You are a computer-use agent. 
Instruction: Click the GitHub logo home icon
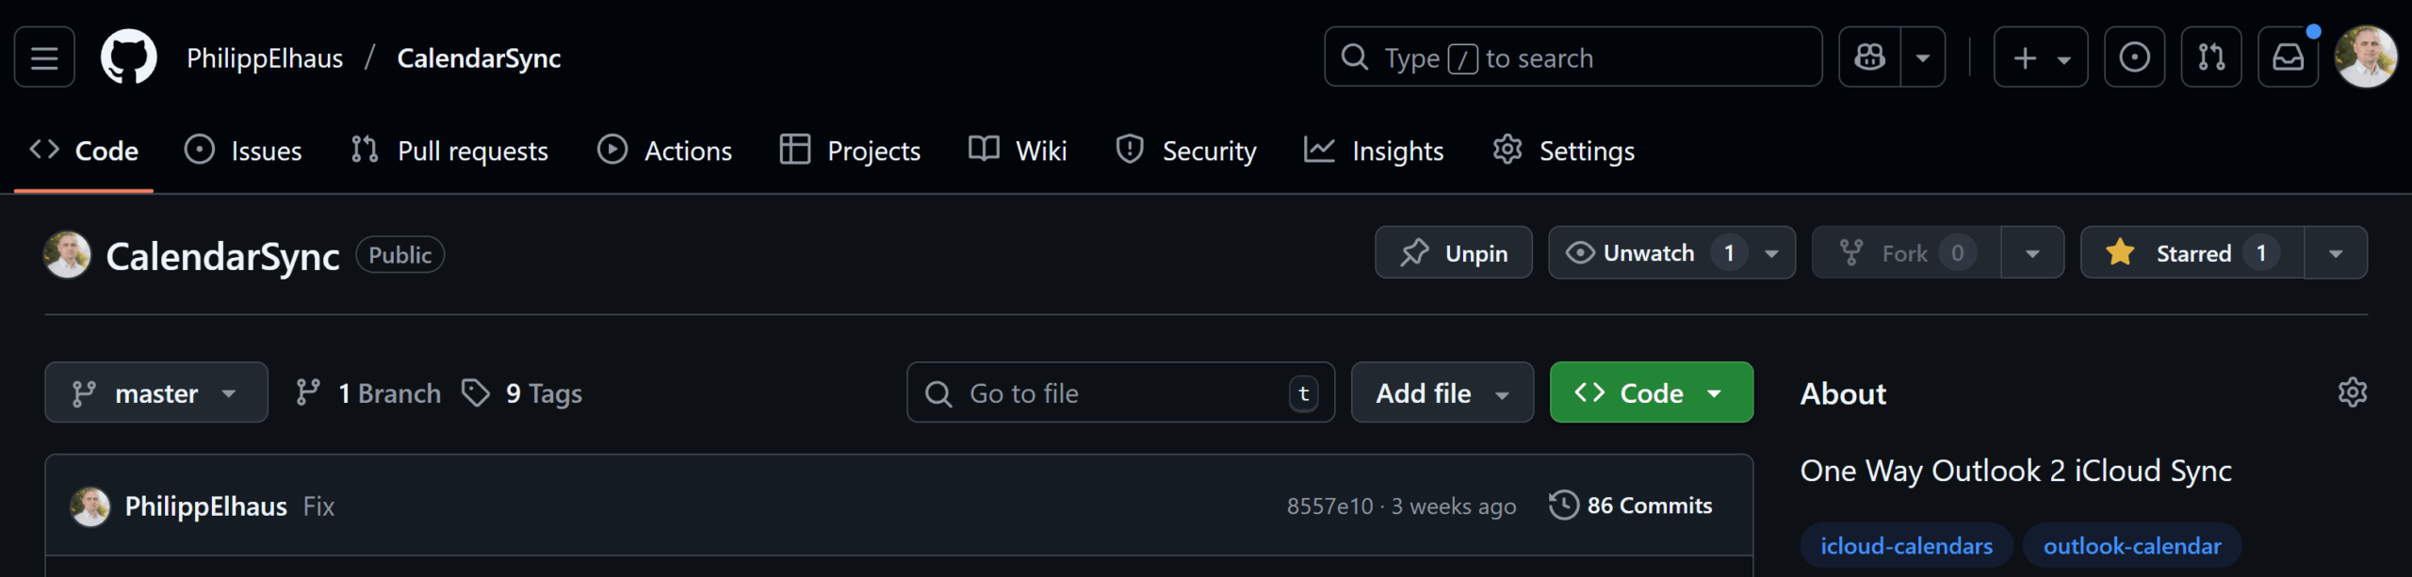coord(129,57)
